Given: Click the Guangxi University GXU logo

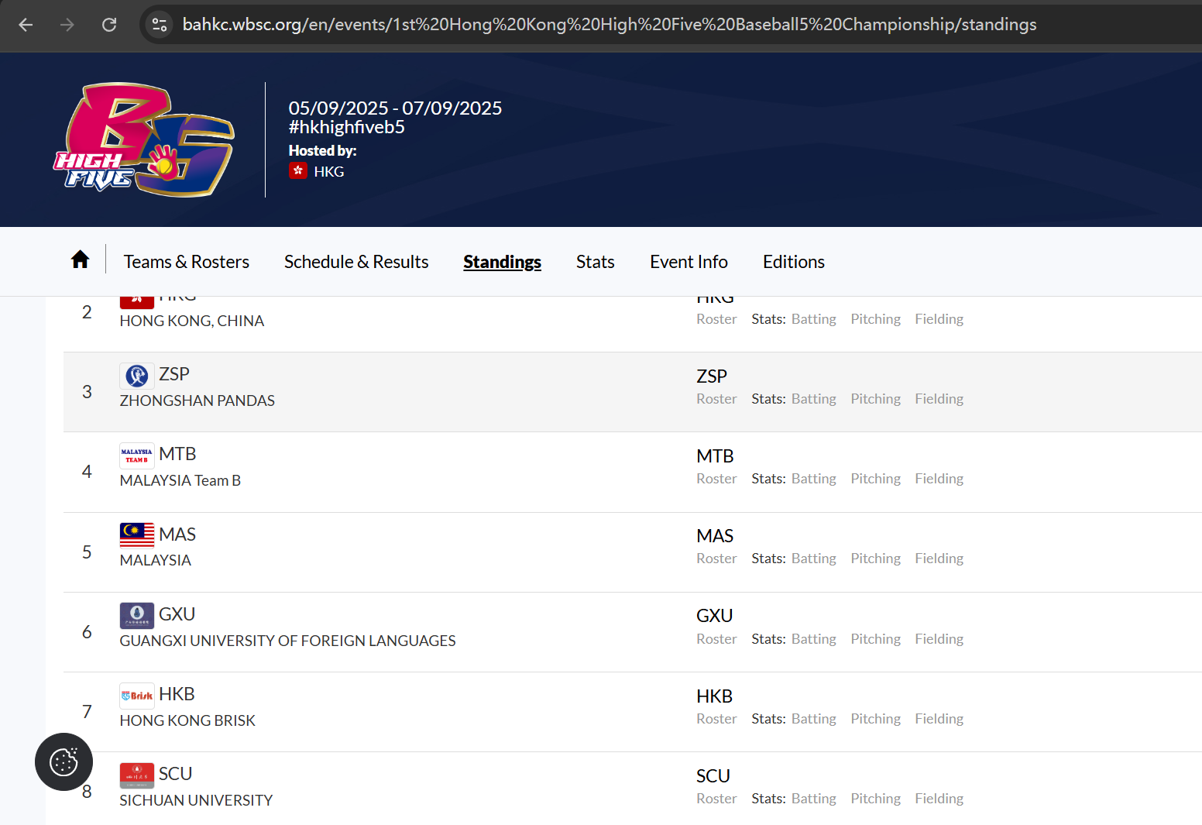Looking at the screenshot, I should [x=137, y=615].
